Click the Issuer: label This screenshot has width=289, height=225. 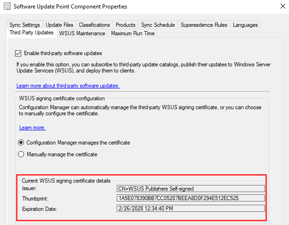[x=29, y=188]
